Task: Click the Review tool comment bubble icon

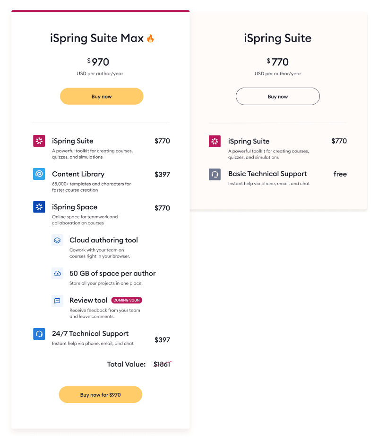Action: pyautogui.click(x=57, y=300)
